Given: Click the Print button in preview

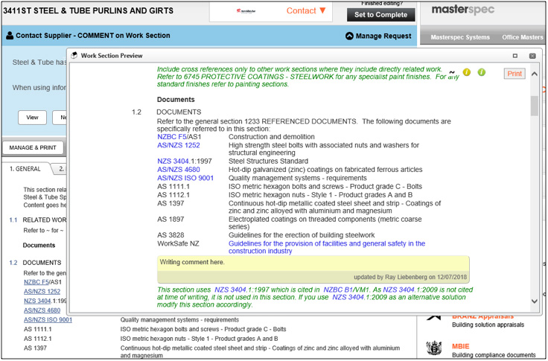Looking at the screenshot, I should tap(514, 74).
